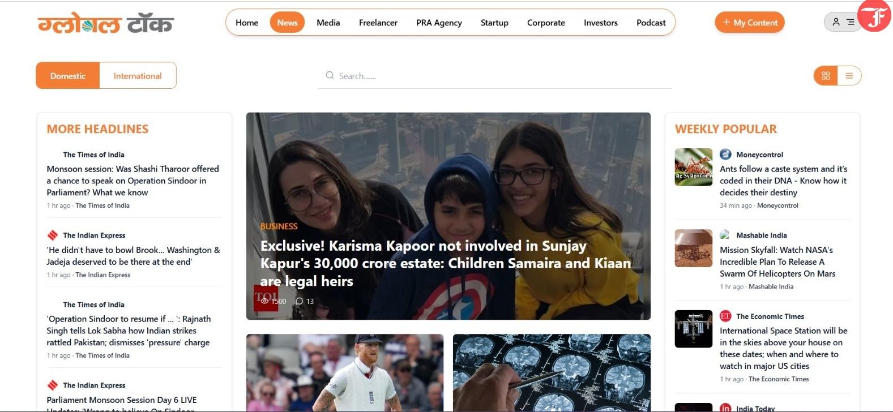Switch to list view layout icon
893x412 pixels.
point(849,76)
